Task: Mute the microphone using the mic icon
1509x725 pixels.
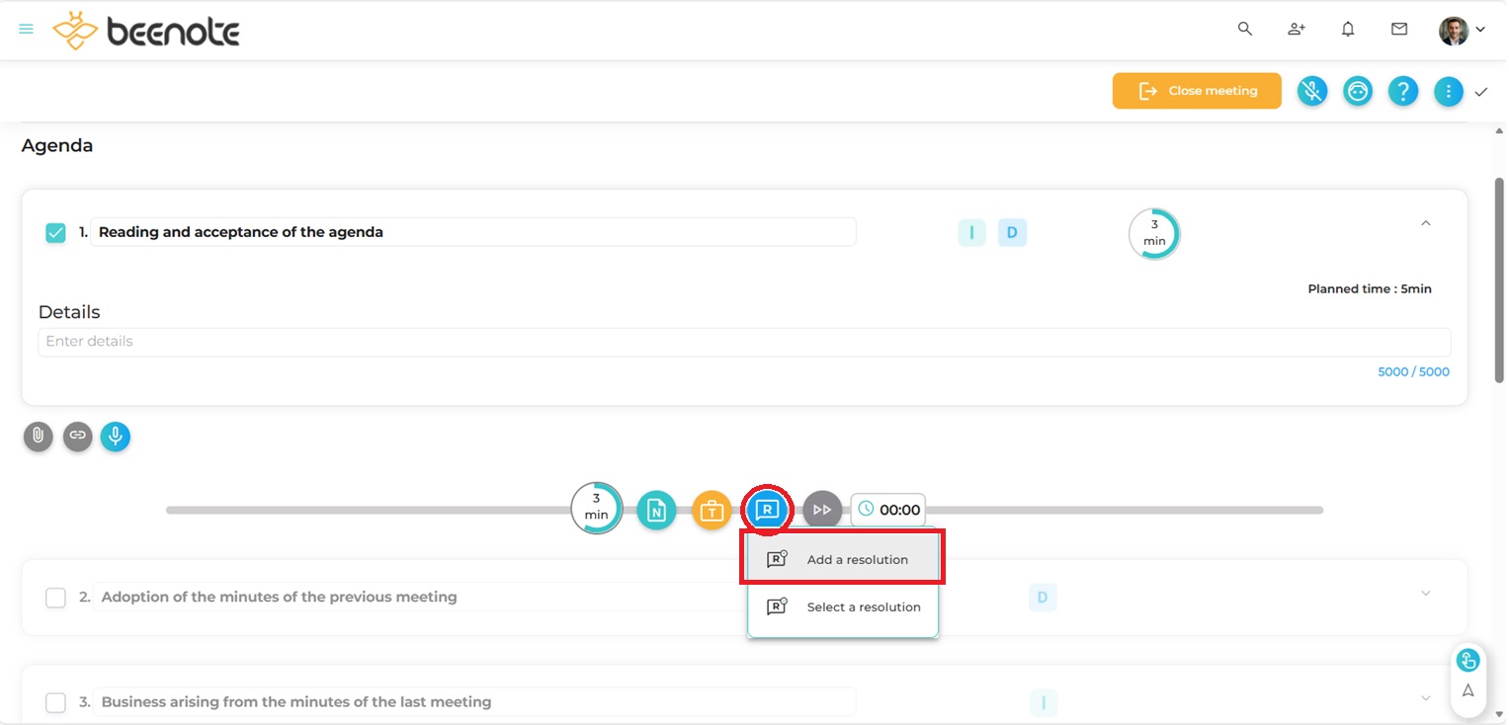Action: coord(1312,91)
